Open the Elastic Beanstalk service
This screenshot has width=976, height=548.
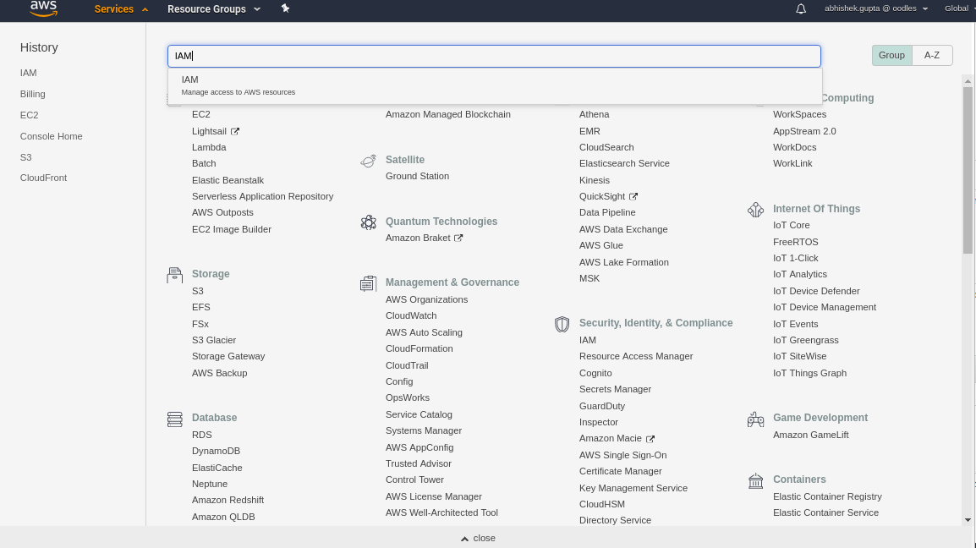[x=228, y=180]
